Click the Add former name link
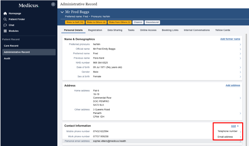The image size is (249, 146). [x=230, y=39]
